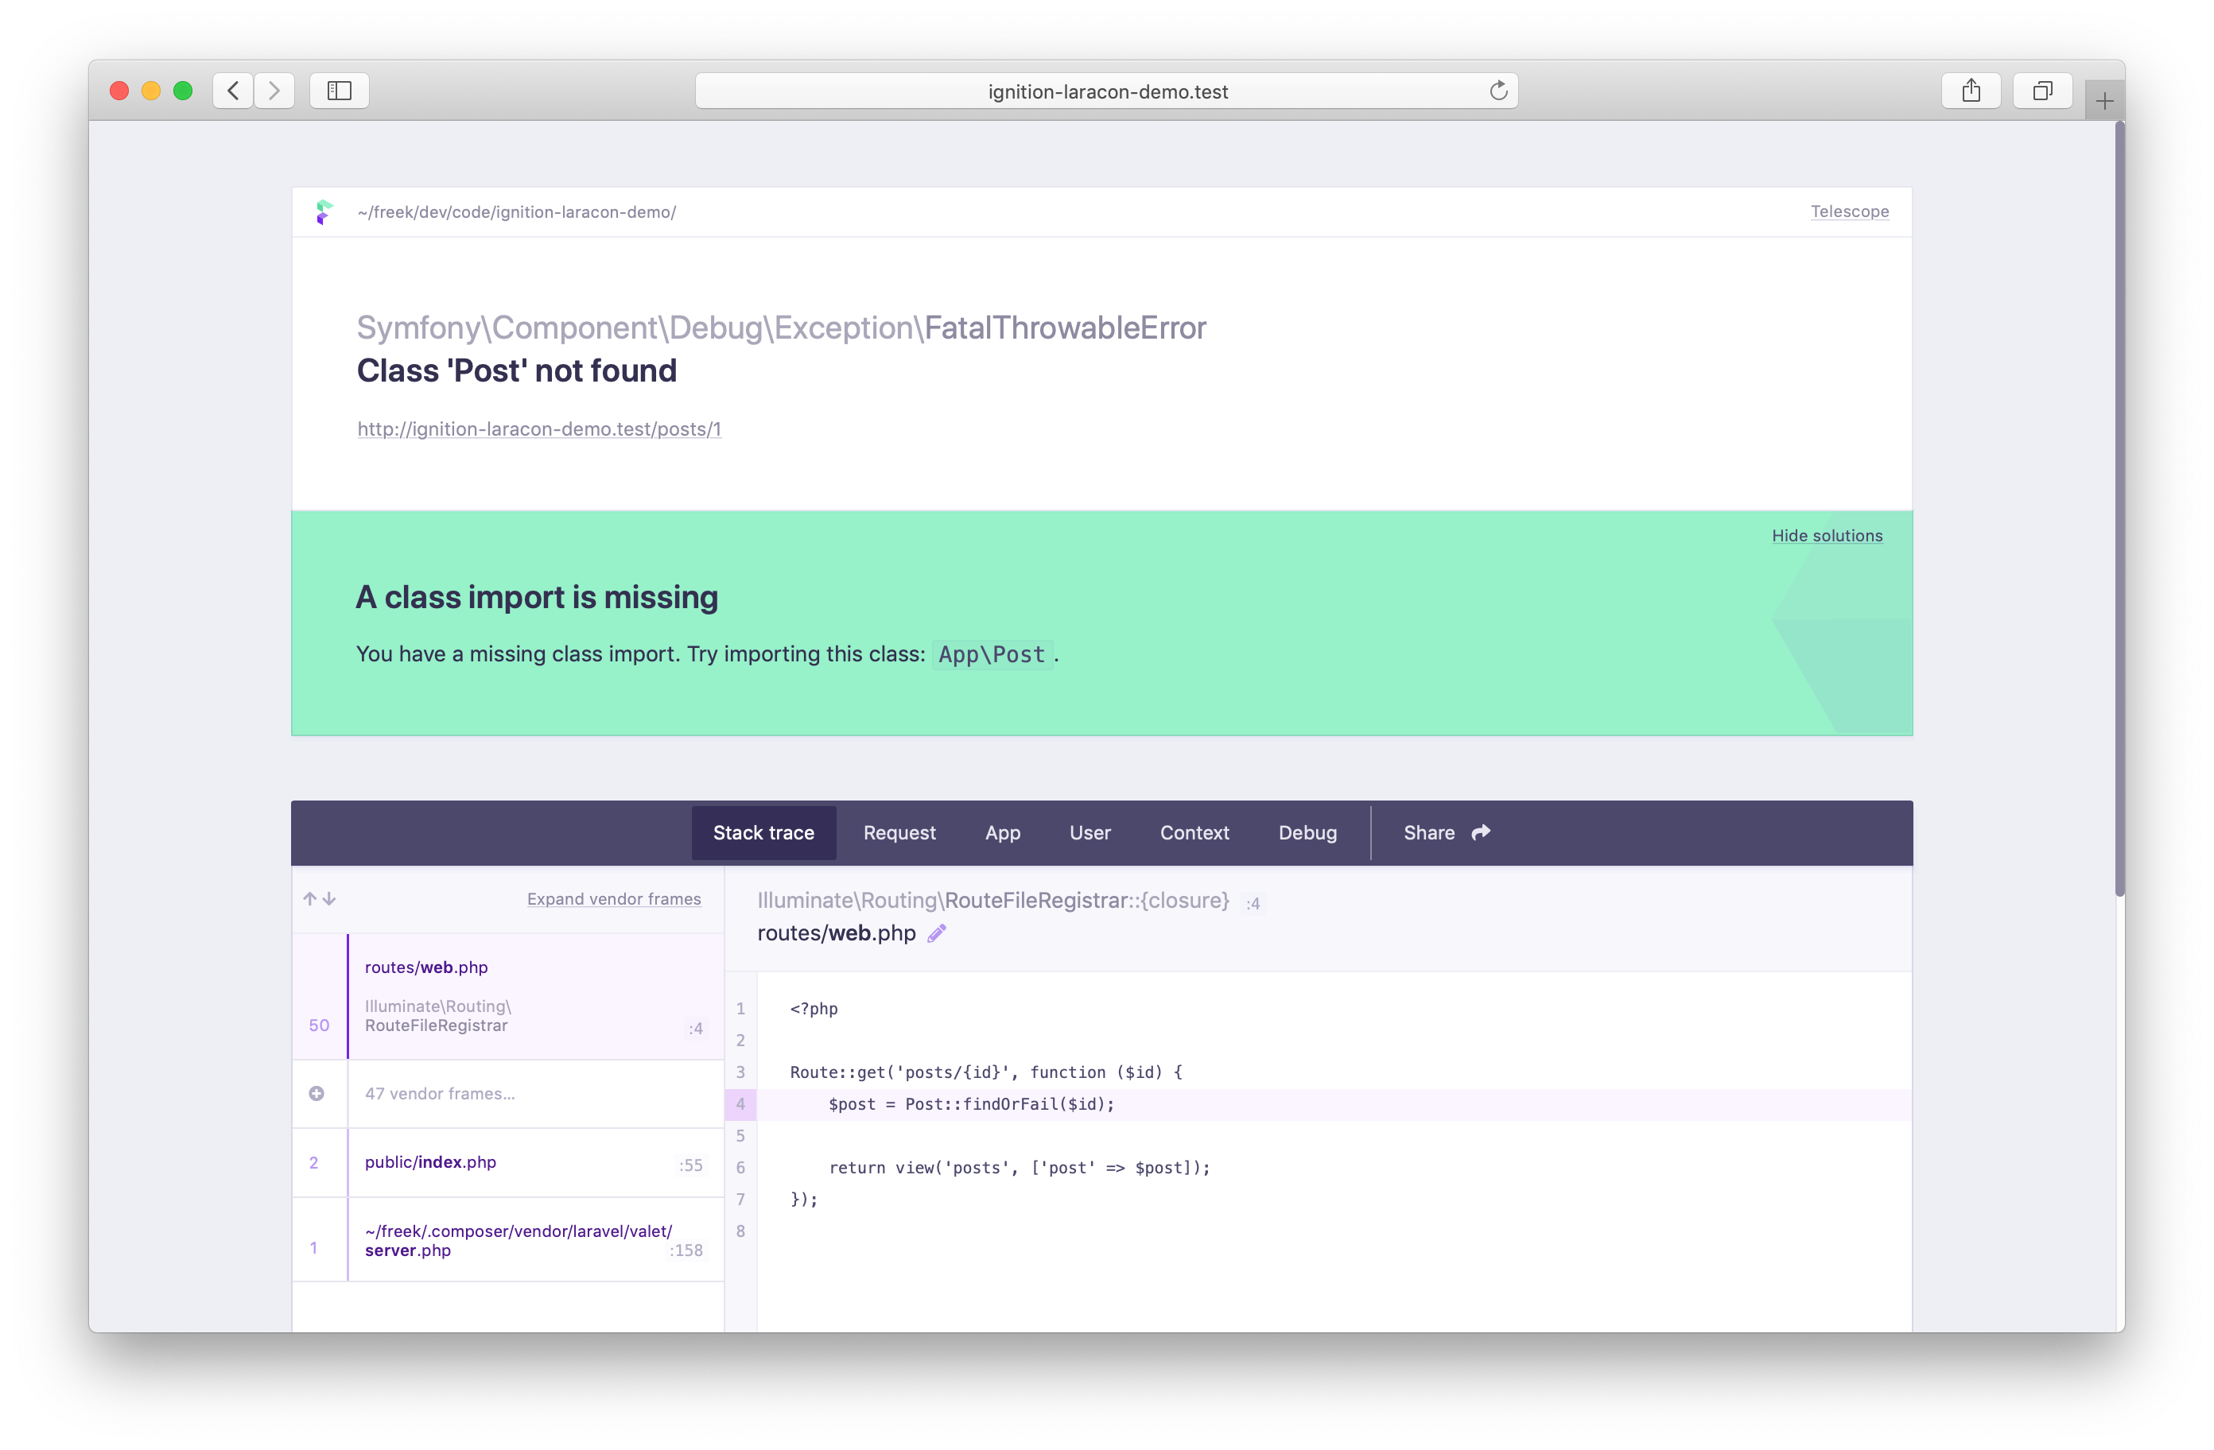Select the Stack trace tab
Image resolution: width=2214 pixels, height=1450 pixels.
coord(763,832)
